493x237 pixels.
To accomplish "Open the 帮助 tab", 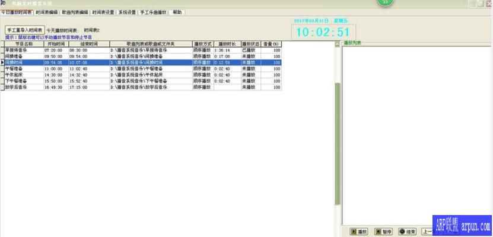I will click(x=177, y=12).
